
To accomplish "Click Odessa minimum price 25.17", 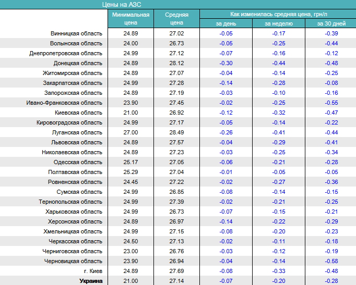I will click(x=130, y=162).
